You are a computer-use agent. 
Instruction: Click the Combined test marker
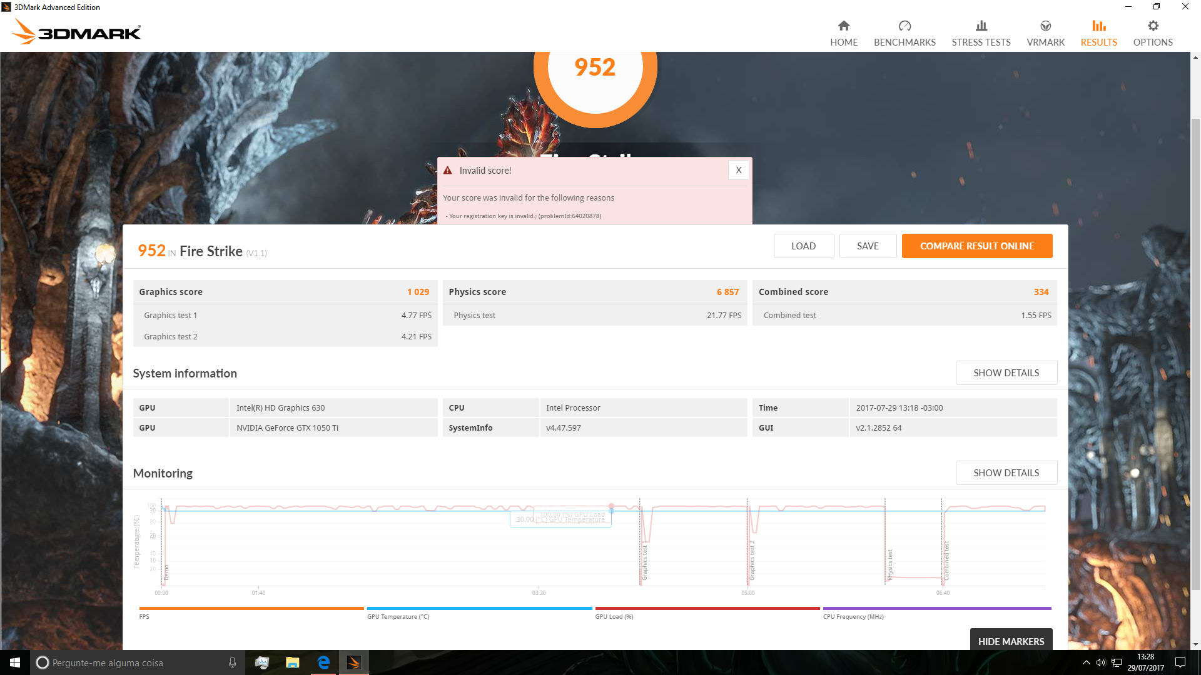(x=946, y=561)
